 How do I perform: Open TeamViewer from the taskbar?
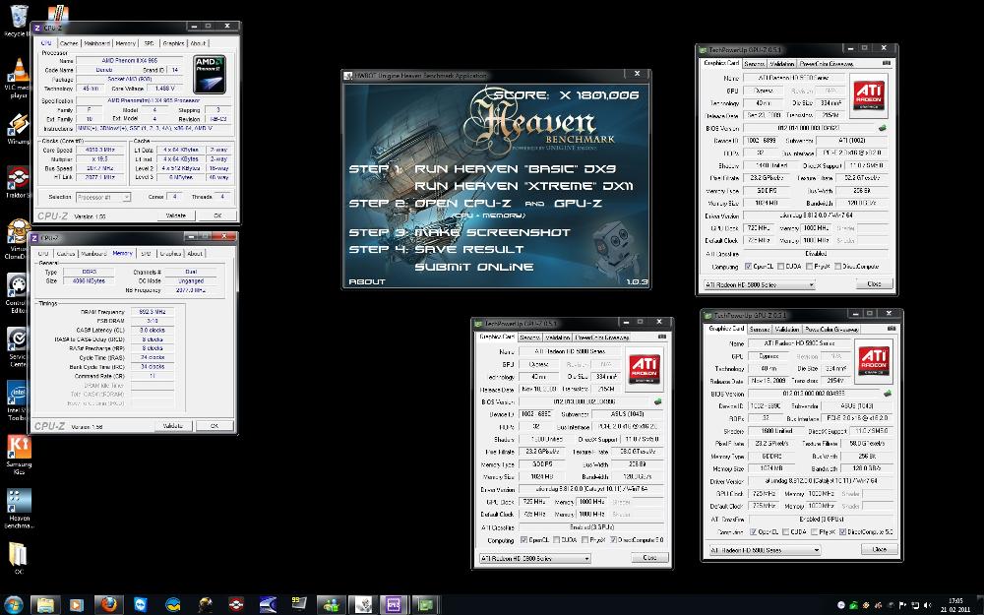click(x=141, y=605)
